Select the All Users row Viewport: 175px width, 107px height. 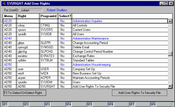(85, 34)
